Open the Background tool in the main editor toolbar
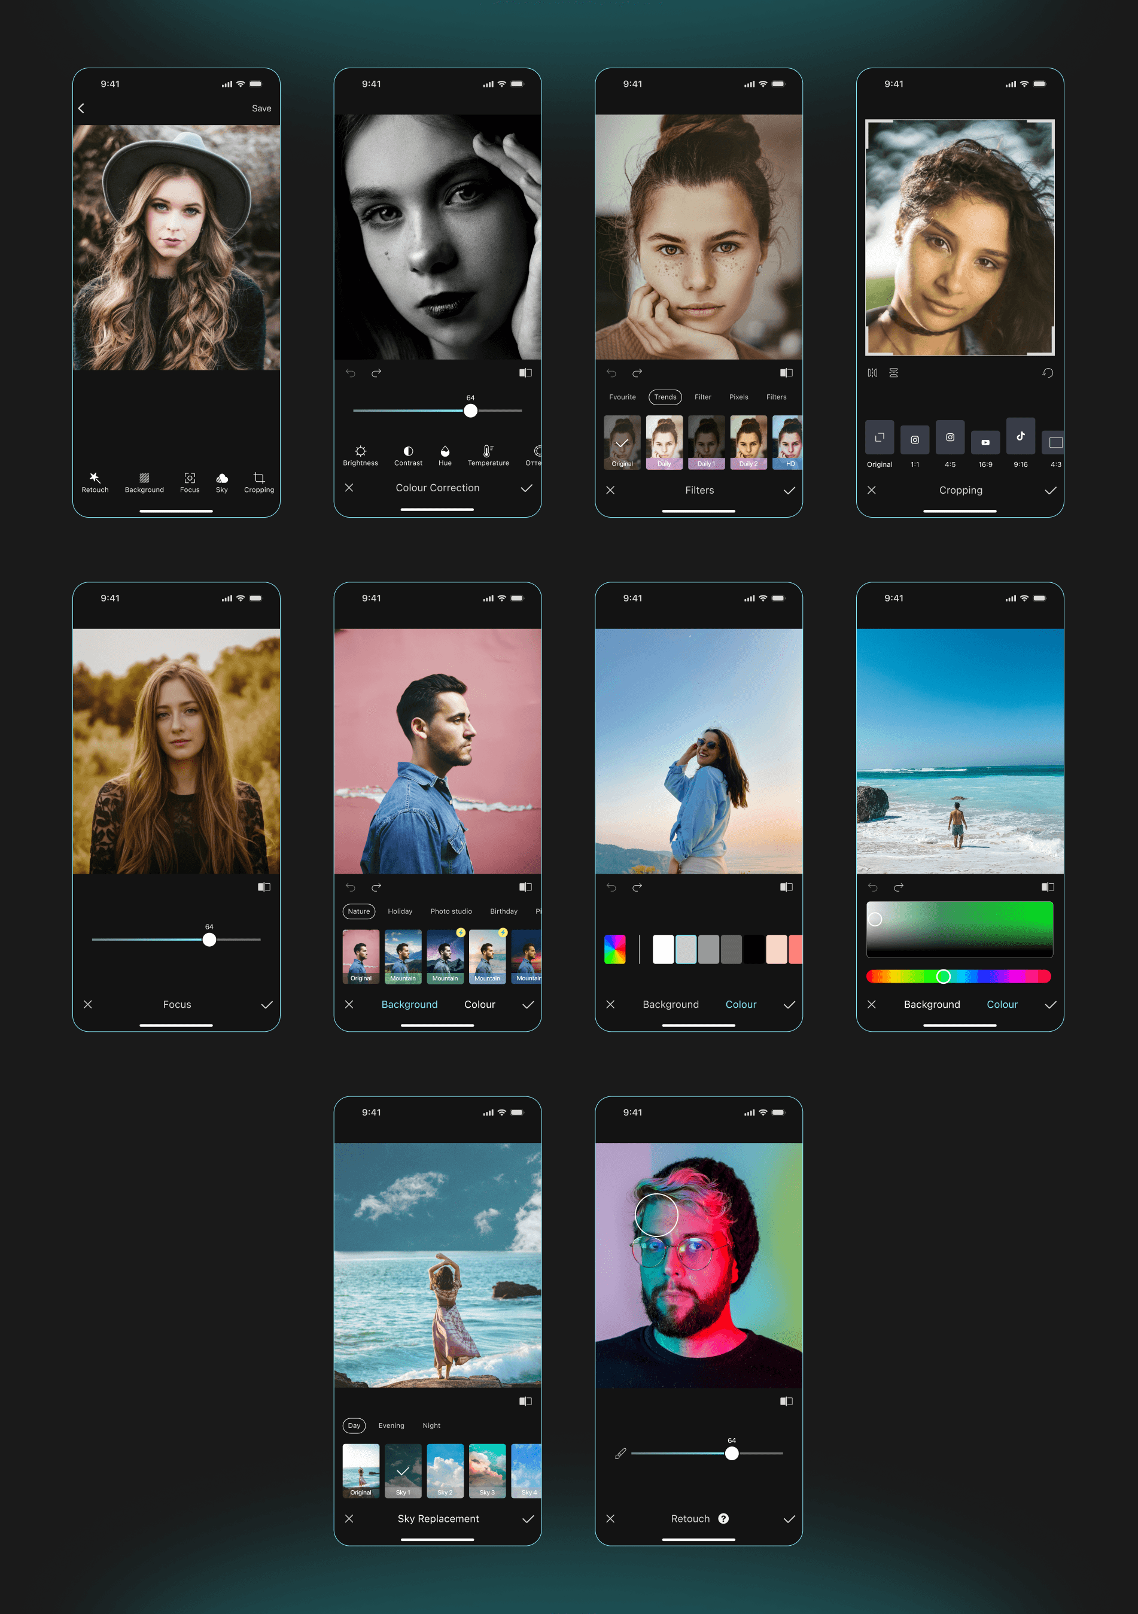The image size is (1138, 1614). pos(144,482)
